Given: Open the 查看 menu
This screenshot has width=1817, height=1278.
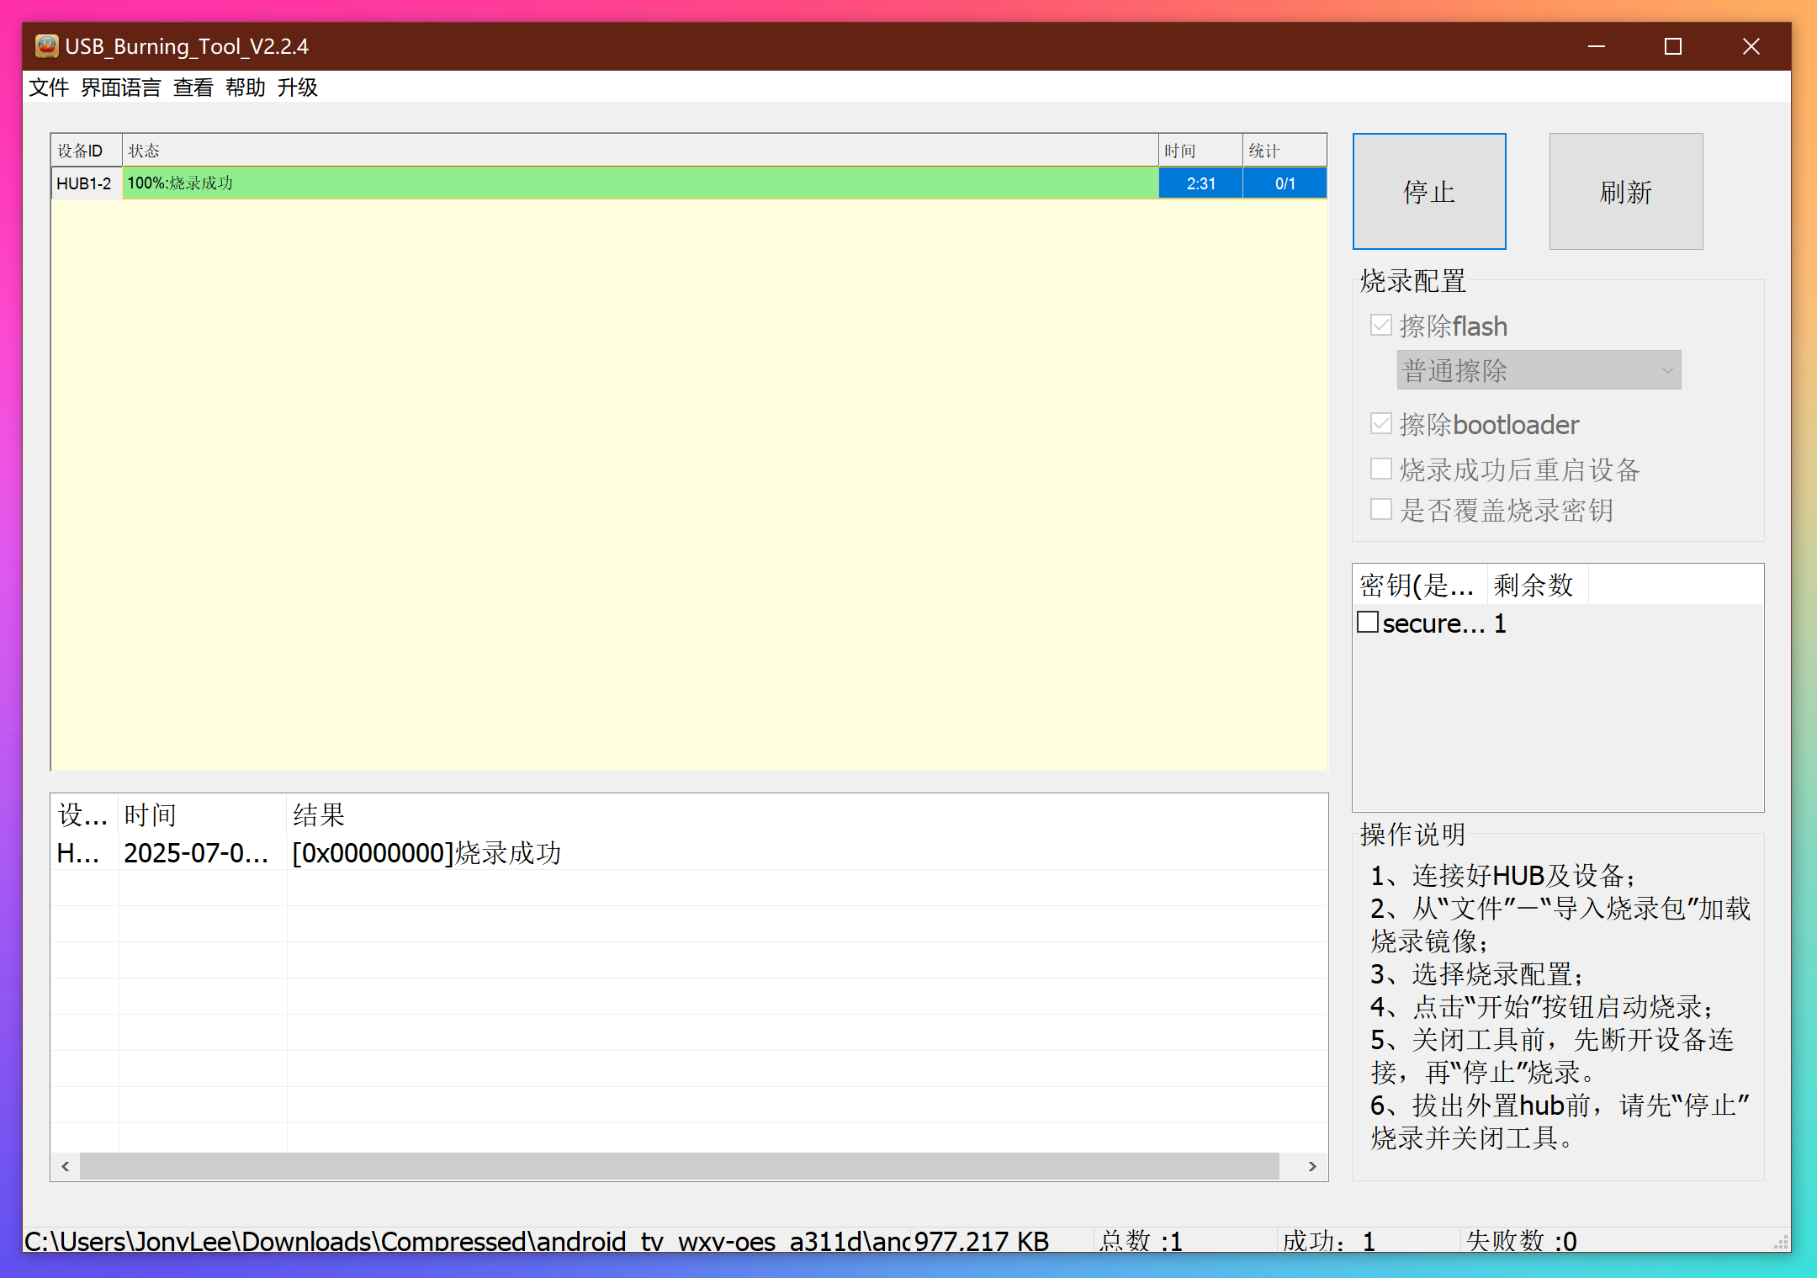Looking at the screenshot, I should point(193,87).
